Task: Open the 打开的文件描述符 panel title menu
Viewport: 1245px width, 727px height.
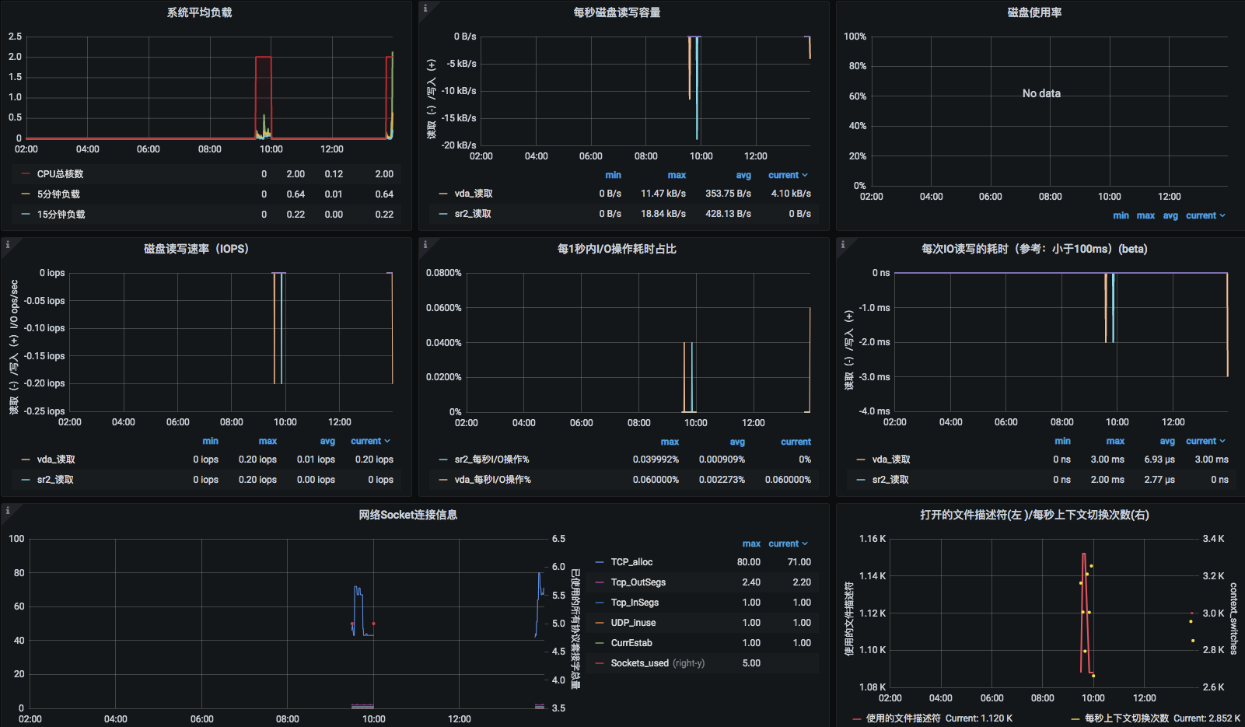Action: tap(1034, 515)
